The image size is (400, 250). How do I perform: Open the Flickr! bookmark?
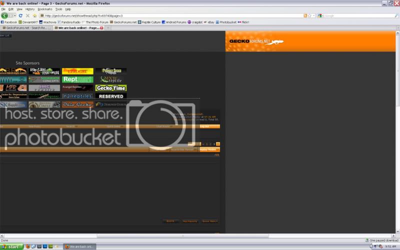(243, 22)
